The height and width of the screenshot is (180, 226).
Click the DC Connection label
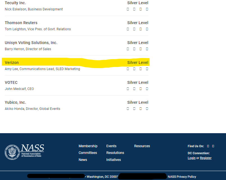point(199,153)
